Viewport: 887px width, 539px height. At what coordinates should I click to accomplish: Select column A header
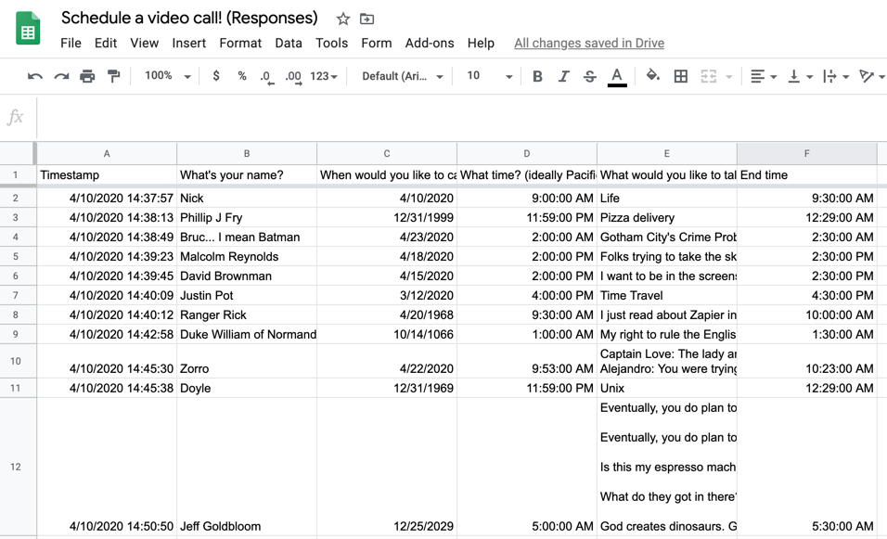107,153
